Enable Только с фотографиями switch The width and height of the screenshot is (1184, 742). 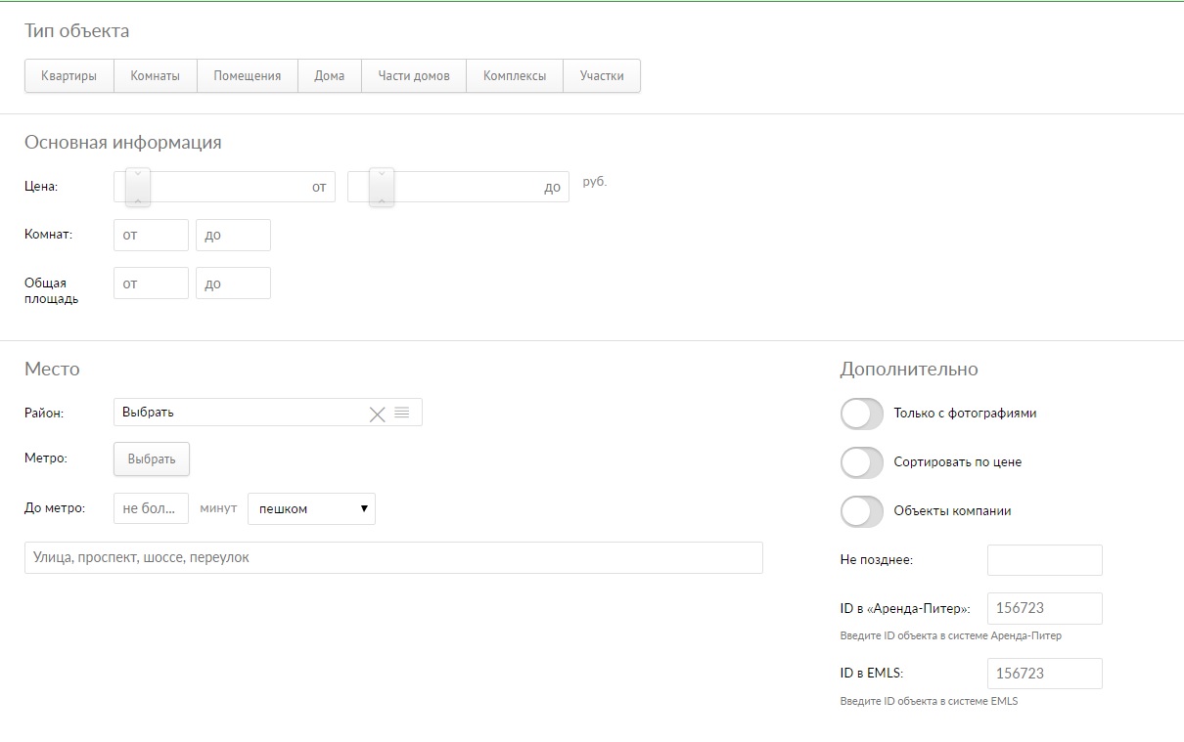(x=861, y=414)
